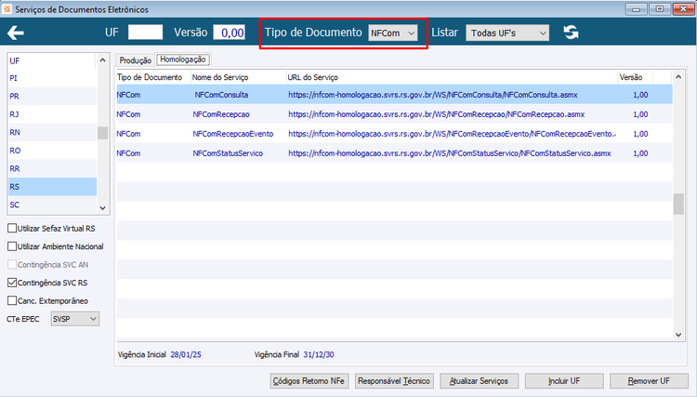Click UF list scroll up arrow

coord(102,60)
